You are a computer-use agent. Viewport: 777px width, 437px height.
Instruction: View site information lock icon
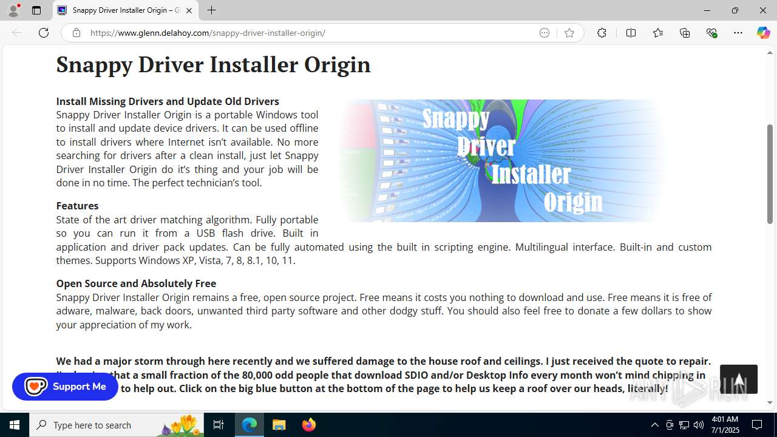pos(76,33)
